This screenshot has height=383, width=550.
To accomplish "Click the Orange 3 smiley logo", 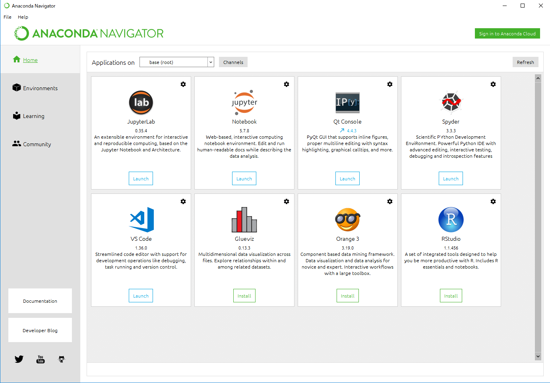I will 348,220.
